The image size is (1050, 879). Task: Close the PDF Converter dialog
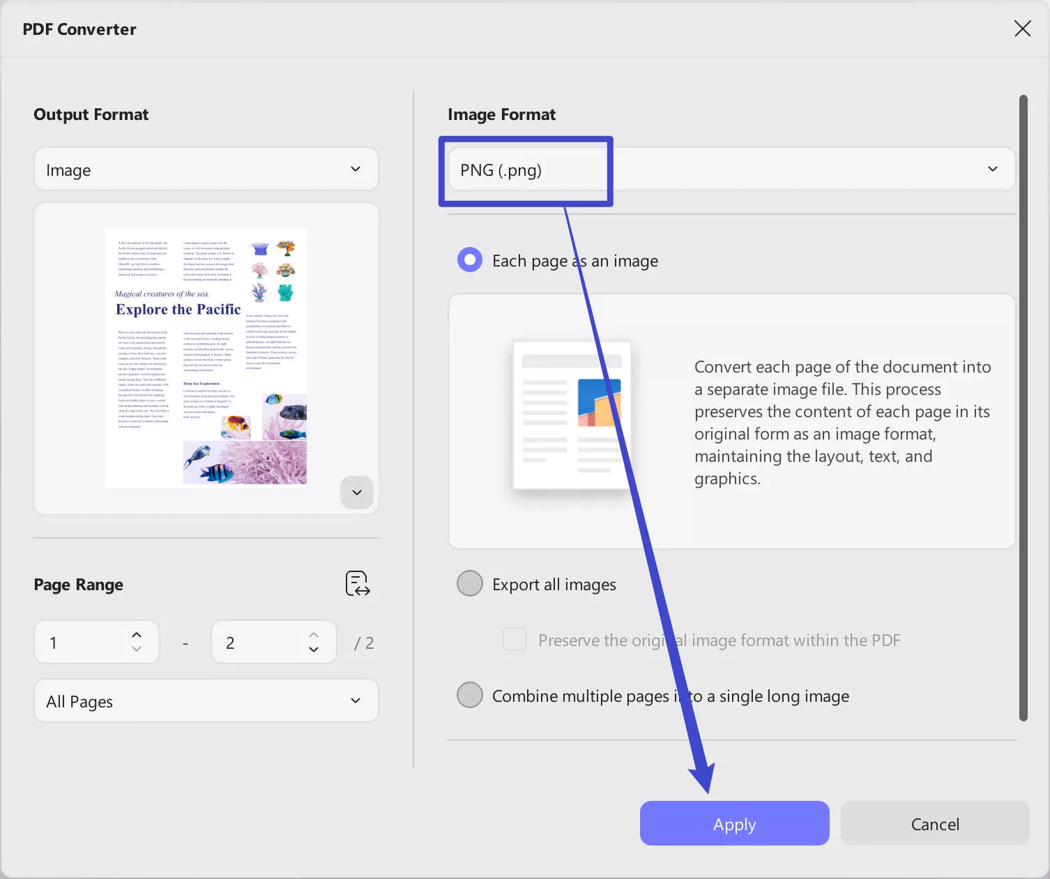click(x=1022, y=29)
